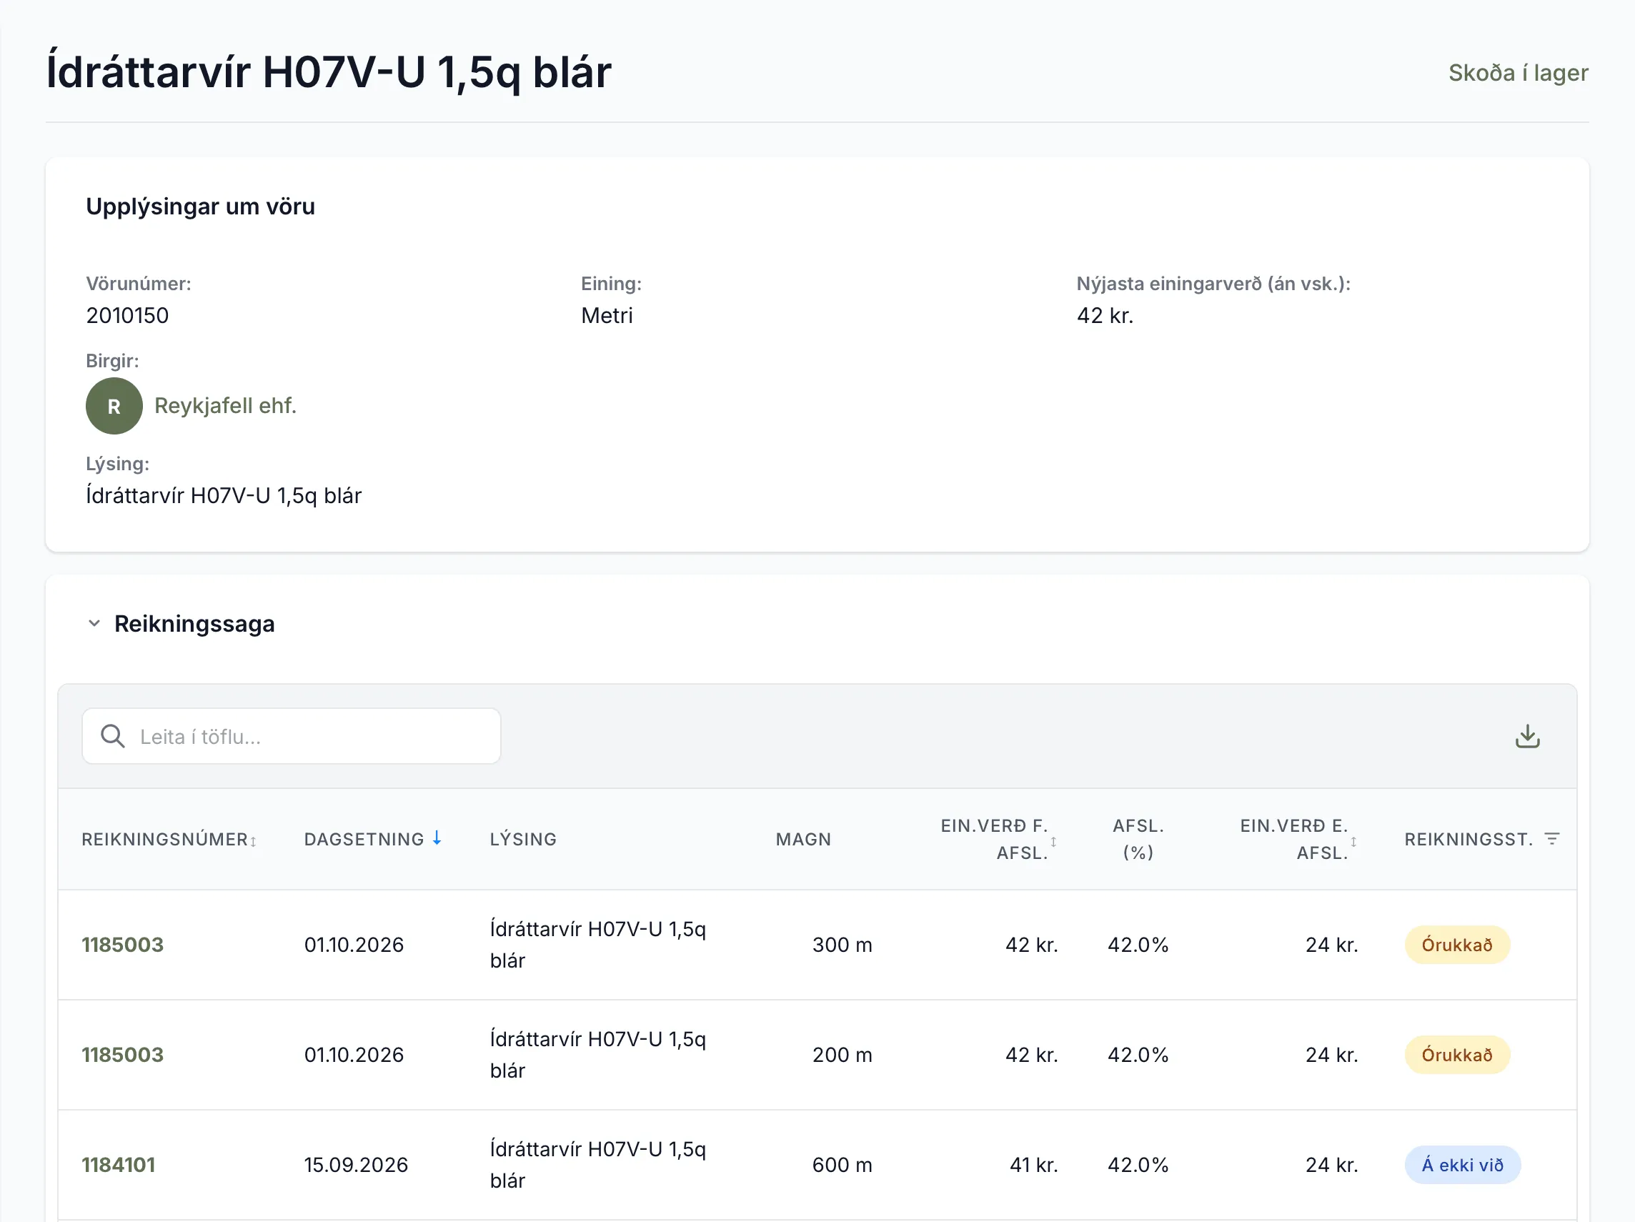Click the unit value Metri
The width and height of the screenshot is (1635, 1222).
[x=607, y=316]
